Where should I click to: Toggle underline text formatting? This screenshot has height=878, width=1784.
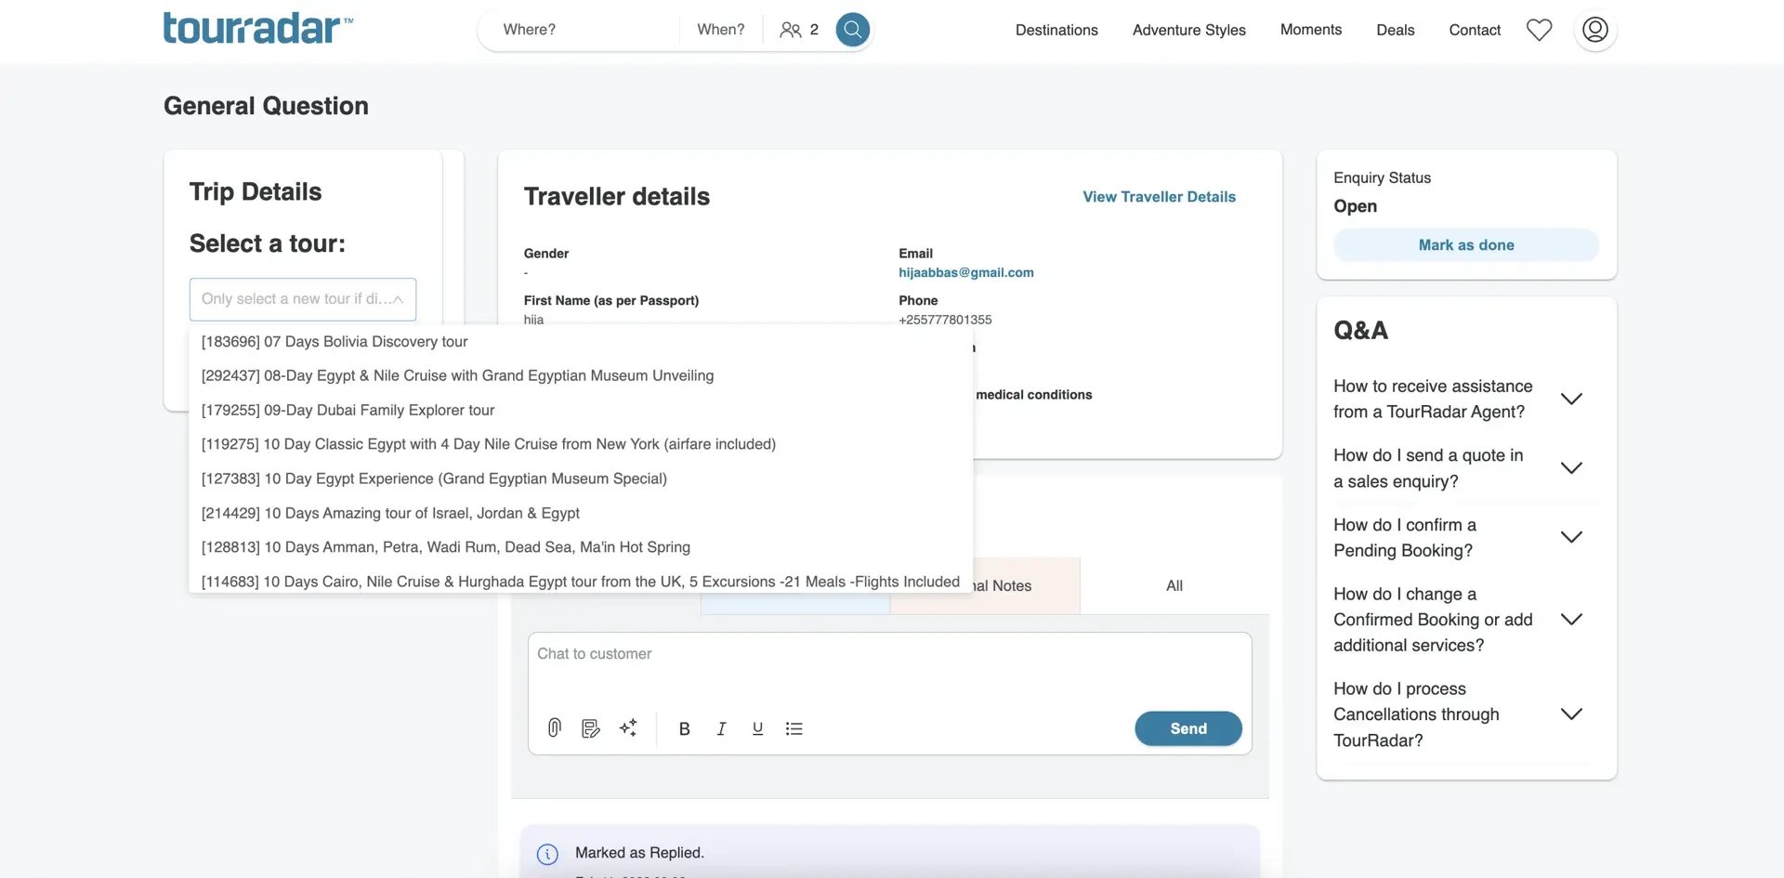click(x=758, y=729)
